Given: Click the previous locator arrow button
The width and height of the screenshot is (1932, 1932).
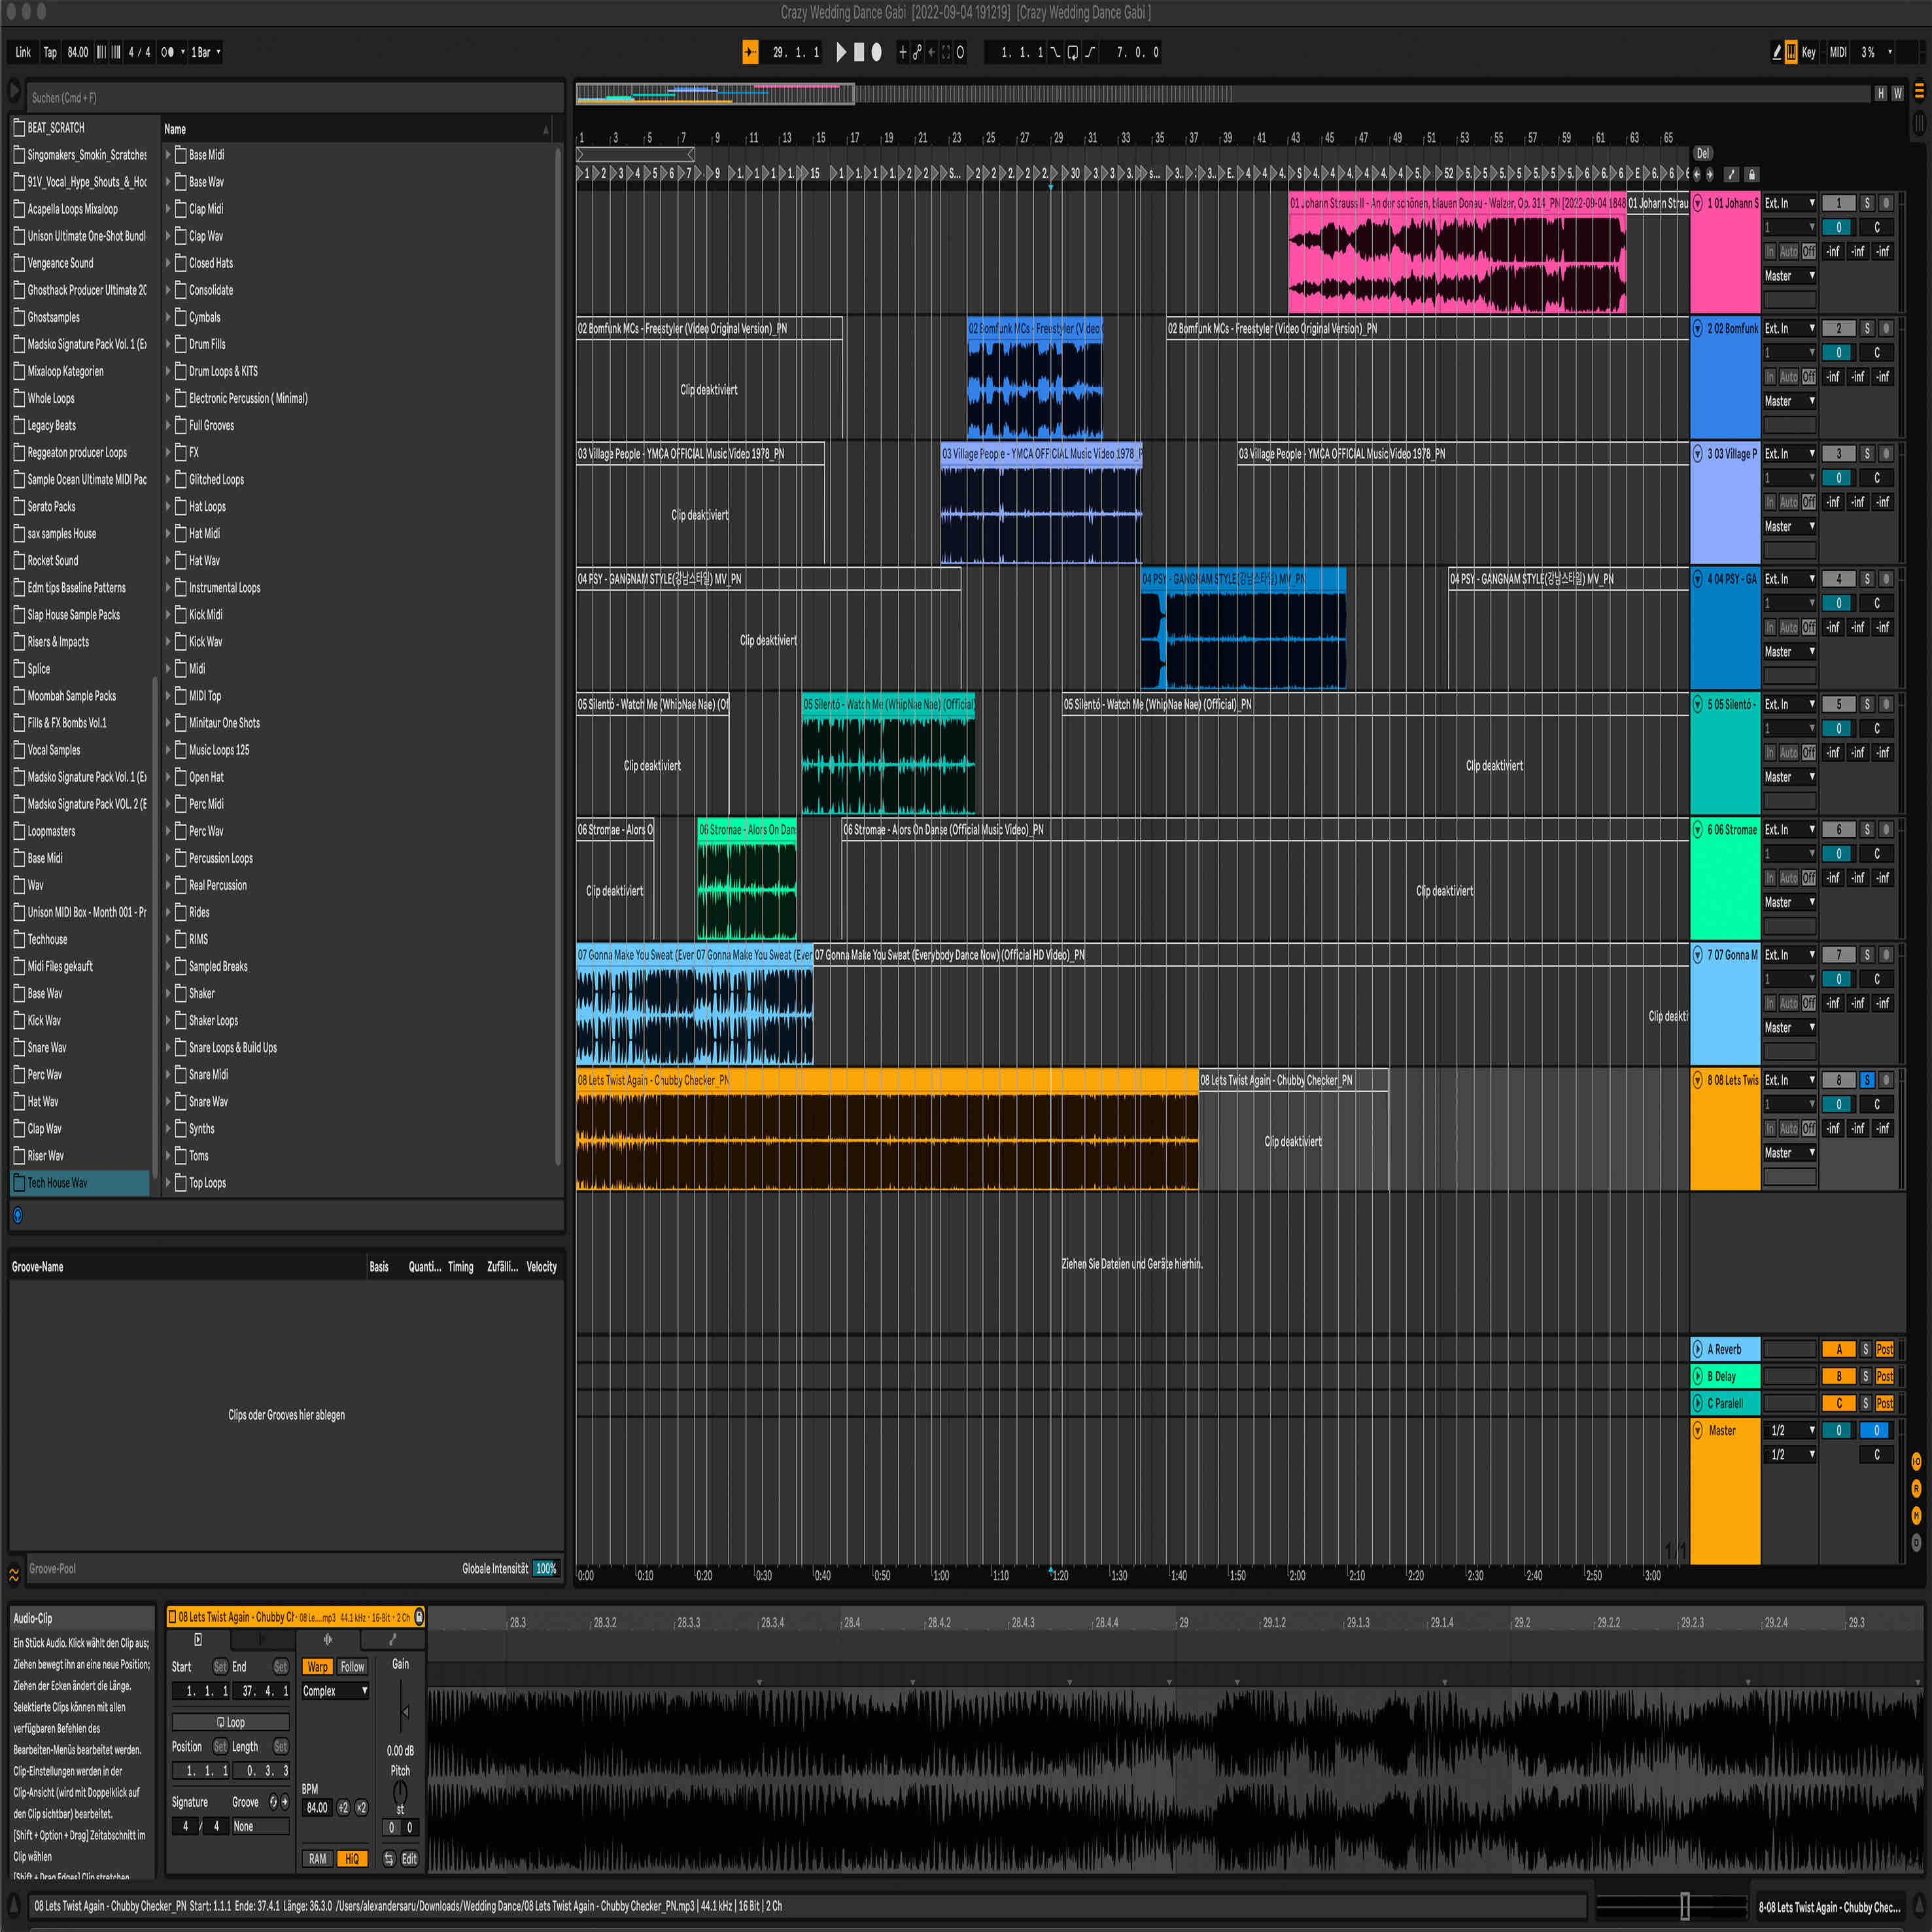Looking at the screenshot, I should [1697, 174].
